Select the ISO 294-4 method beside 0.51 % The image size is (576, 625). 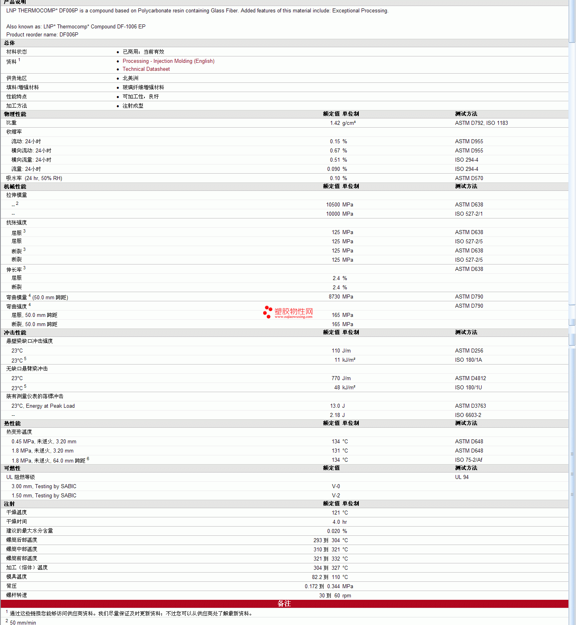466,160
